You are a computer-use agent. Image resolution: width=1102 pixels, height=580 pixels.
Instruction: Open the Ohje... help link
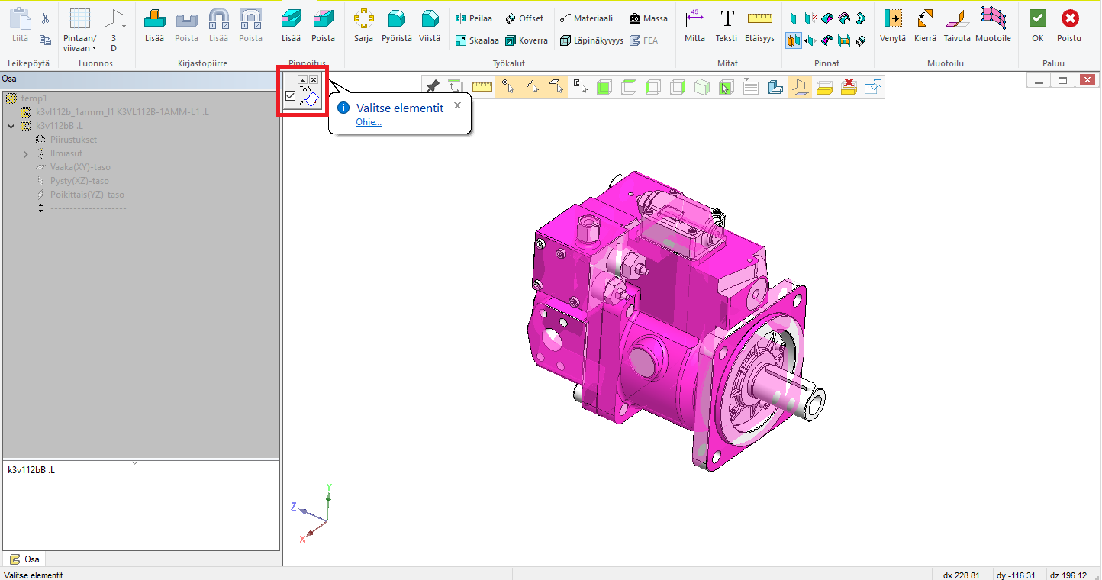(x=369, y=122)
